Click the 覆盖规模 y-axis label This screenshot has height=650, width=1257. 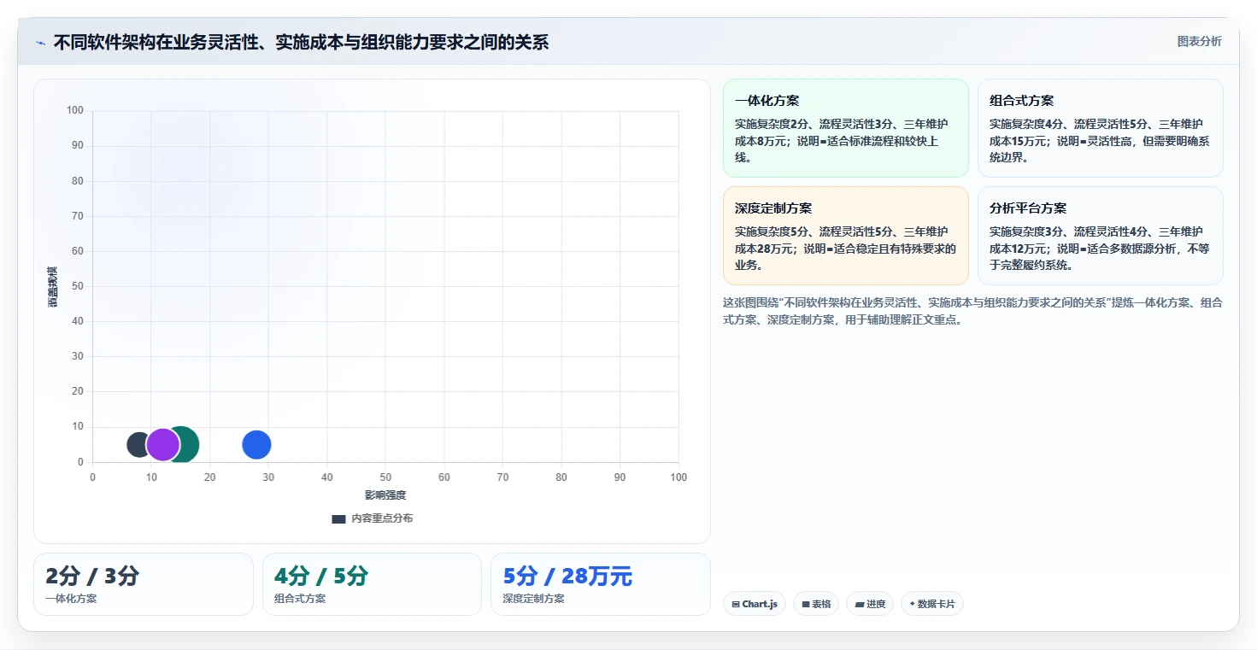click(53, 287)
